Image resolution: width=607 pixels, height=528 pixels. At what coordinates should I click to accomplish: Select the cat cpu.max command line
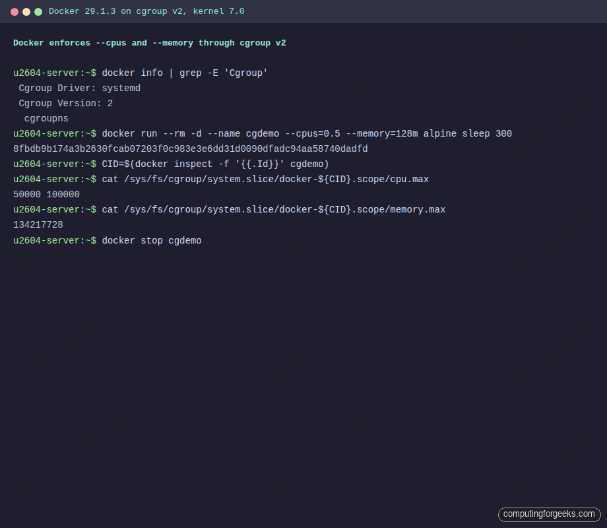(x=251, y=179)
